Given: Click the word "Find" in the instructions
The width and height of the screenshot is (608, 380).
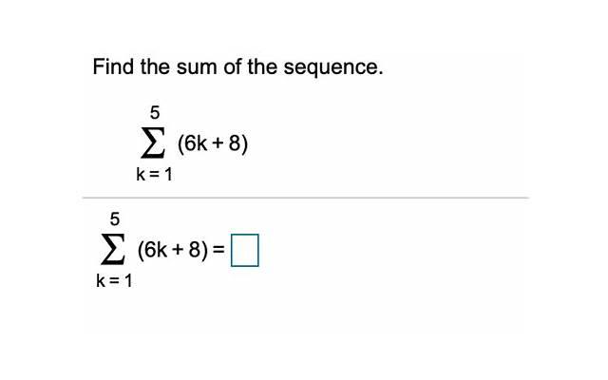Looking at the screenshot, I should tap(113, 66).
